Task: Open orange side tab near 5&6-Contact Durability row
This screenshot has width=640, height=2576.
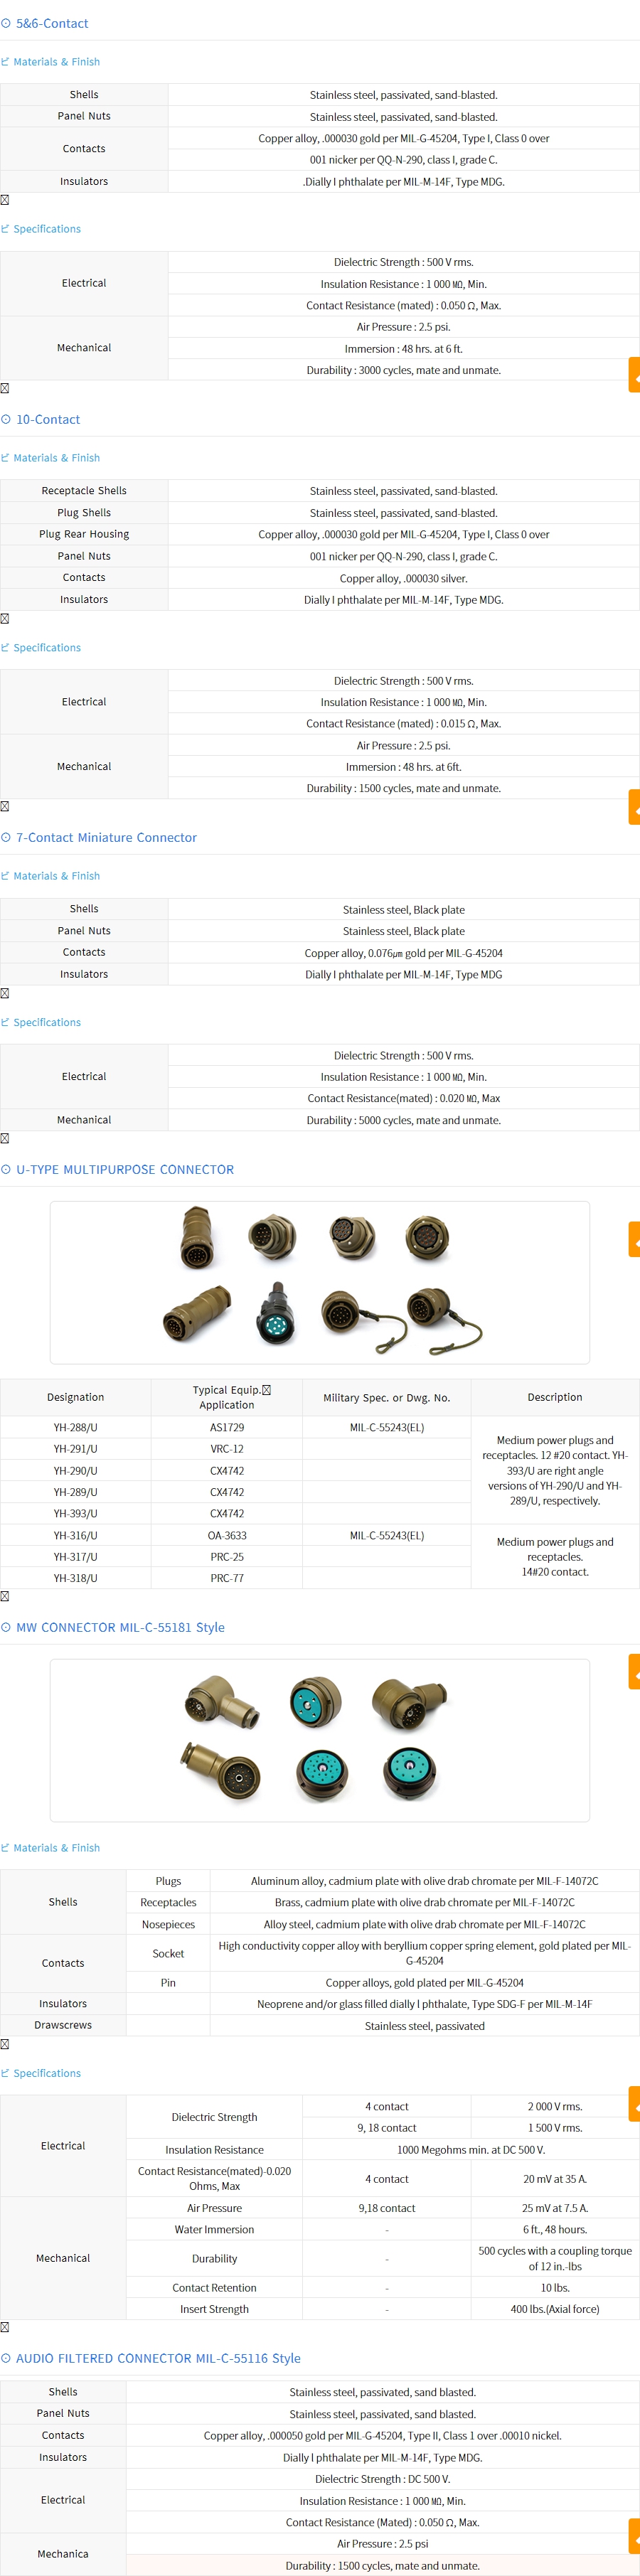Action: [x=633, y=375]
